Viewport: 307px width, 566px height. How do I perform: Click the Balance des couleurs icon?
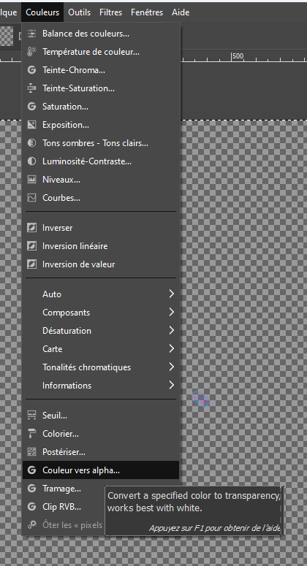pyautogui.click(x=31, y=34)
